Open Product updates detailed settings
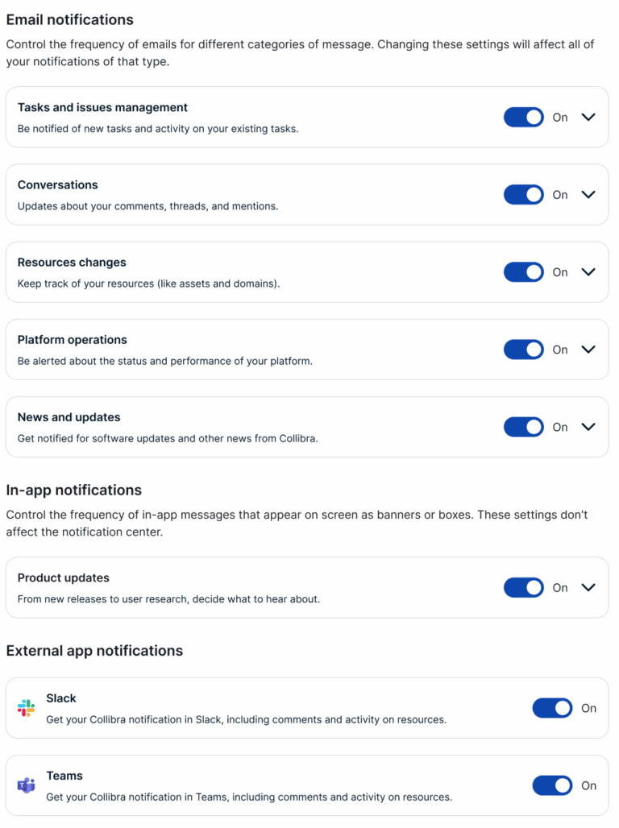This screenshot has width=619, height=828. click(588, 587)
